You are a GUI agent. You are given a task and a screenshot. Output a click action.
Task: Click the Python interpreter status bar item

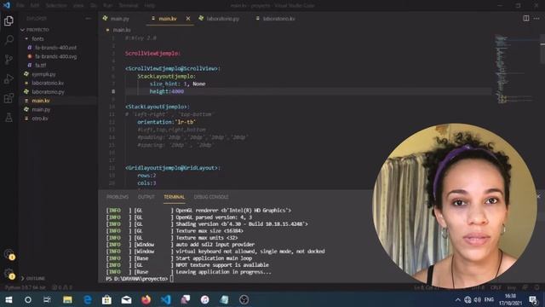pyautogui.click(x=25, y=287)
